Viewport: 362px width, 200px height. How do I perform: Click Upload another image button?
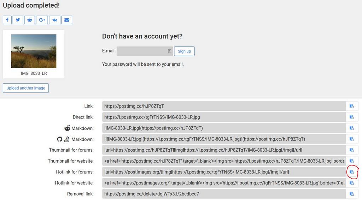[25, 88]
